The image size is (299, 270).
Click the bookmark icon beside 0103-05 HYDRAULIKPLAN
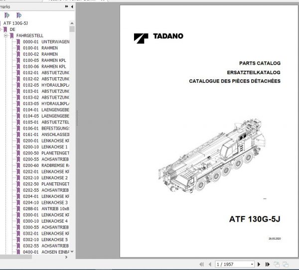click(x=18, y=104)
